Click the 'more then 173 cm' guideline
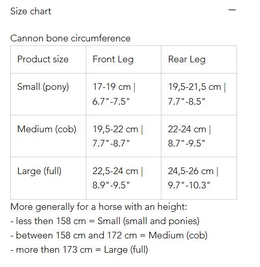This screenshot has height=267, width=260. (79, 250)
